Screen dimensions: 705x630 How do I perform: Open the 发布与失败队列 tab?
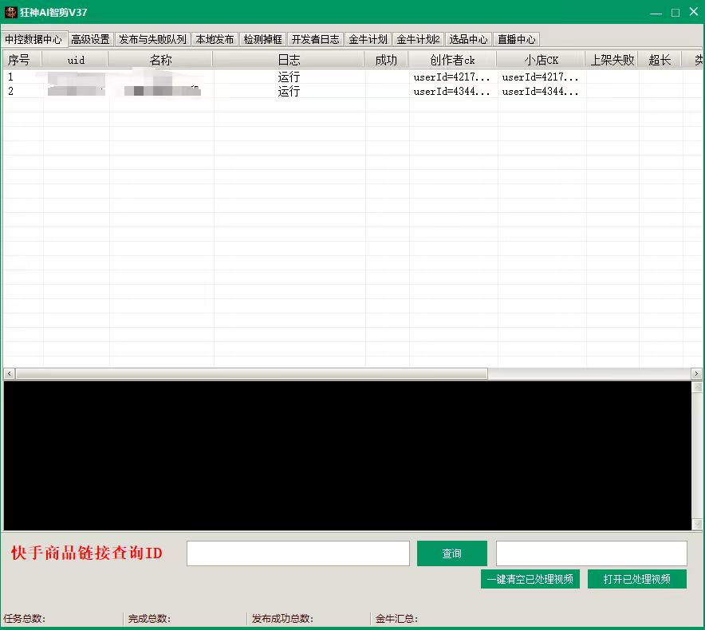click(x=152, y=39)
